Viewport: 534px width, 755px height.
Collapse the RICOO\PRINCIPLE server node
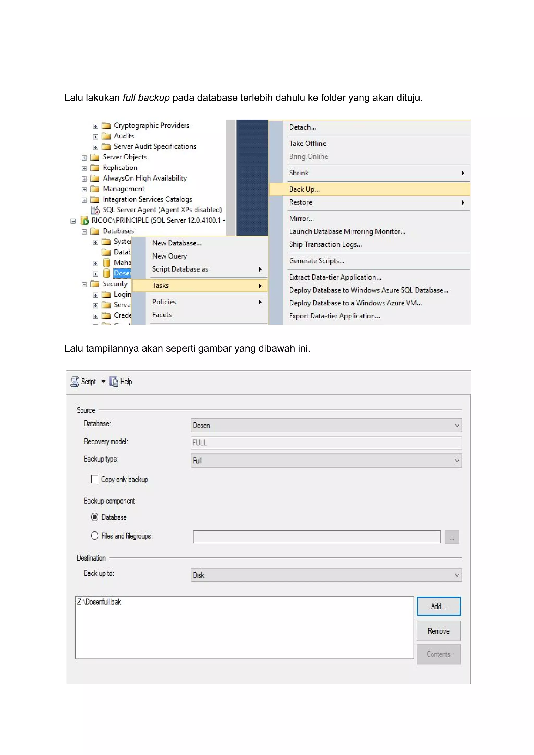[73, 221]
